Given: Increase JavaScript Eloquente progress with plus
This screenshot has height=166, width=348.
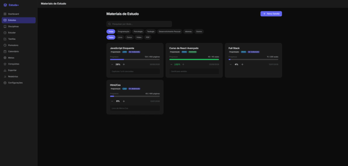Looking at the screenshot, I should (x=124, y=65).
